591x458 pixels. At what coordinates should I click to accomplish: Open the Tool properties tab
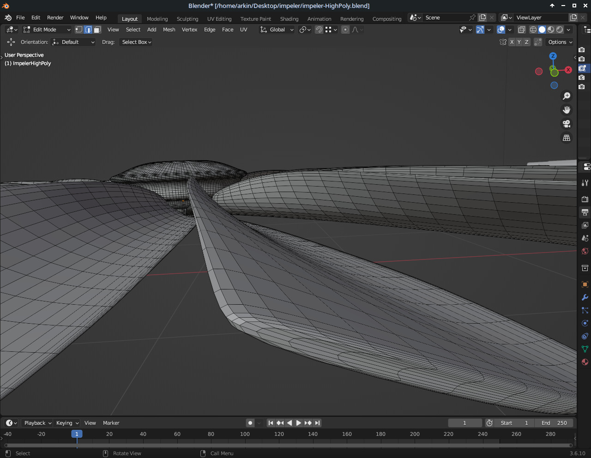tap(585, 183)
